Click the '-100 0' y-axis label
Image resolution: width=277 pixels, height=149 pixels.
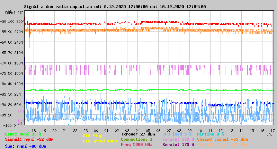[x=9, y=125]
